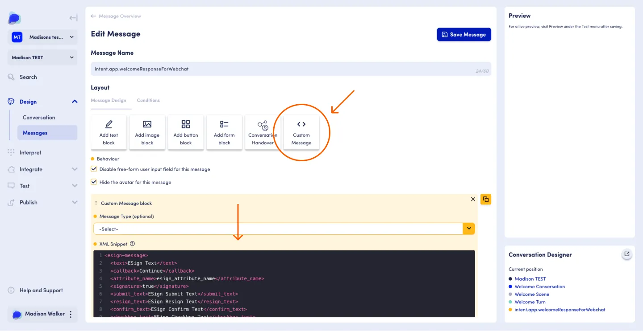643x331 pixels.
Task: Open Conversation in the Design menu
Action: (x=39, y=118)
